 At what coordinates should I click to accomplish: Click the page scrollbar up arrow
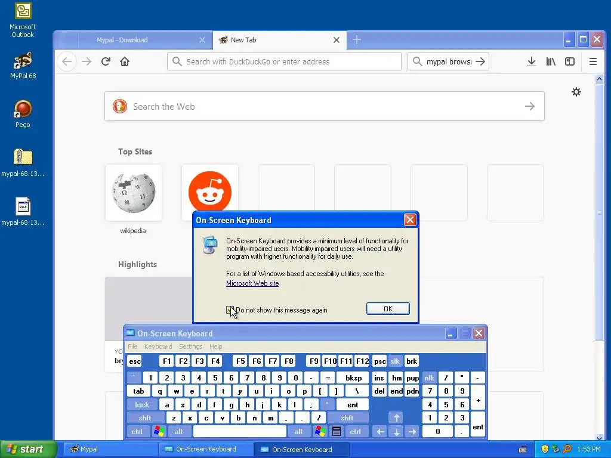pos(599,79)
